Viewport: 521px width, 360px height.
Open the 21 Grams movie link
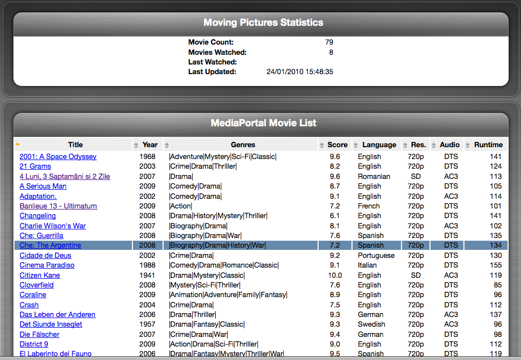(35, 167)
